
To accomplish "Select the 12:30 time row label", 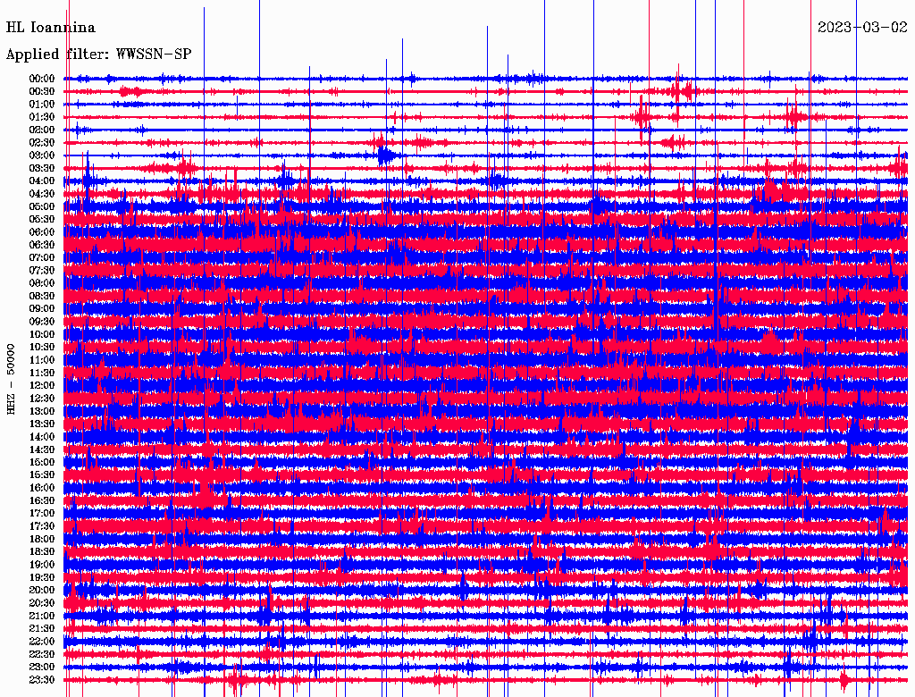I will click(x=42, y=399).
